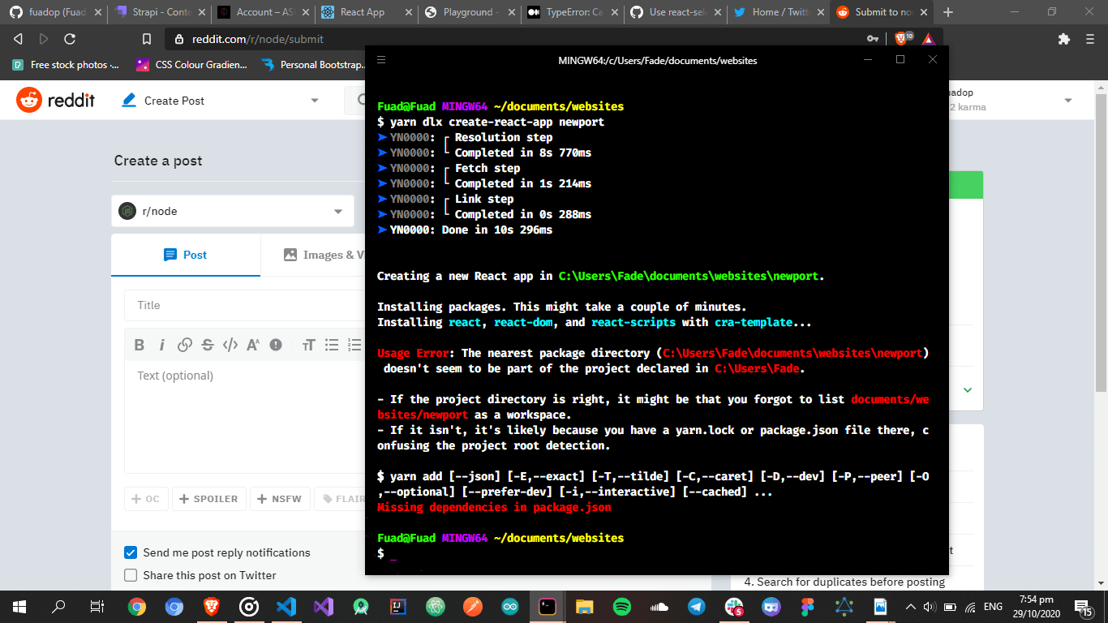1108x623 pixels.
Task: Switch to the TypeError Medium tab
Action: (573, 12)
